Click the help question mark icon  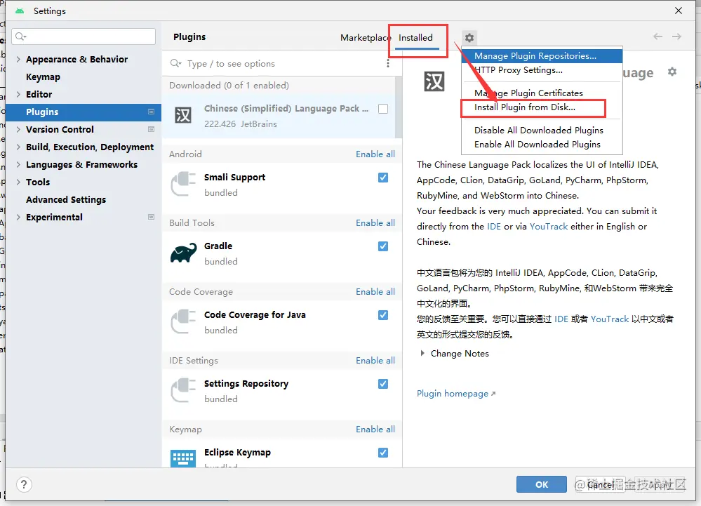tap(24, 484)
